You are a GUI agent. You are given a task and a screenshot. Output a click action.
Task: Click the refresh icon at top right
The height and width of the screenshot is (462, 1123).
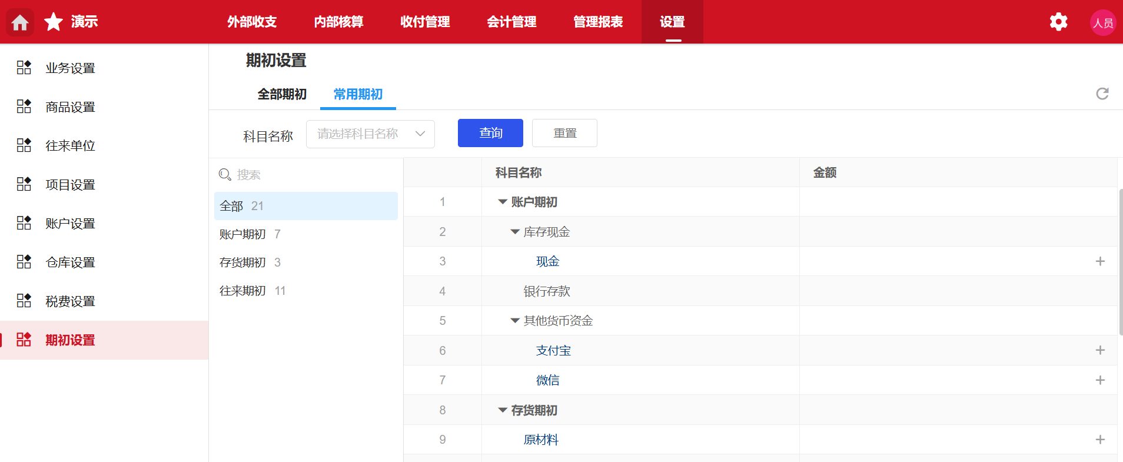coord(1102,94)
